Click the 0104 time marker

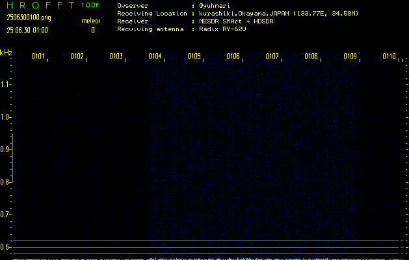coord(155,57)
